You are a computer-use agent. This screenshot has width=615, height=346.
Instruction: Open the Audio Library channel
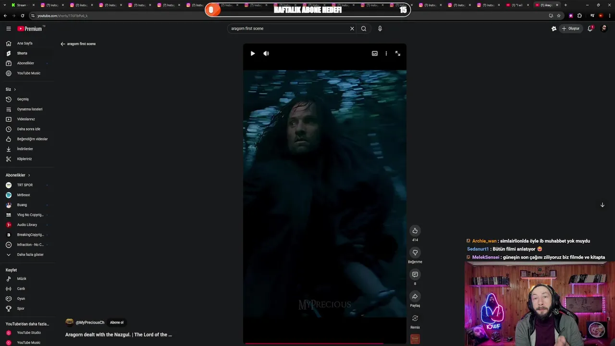pyautogui.click(x=26, y=225)
